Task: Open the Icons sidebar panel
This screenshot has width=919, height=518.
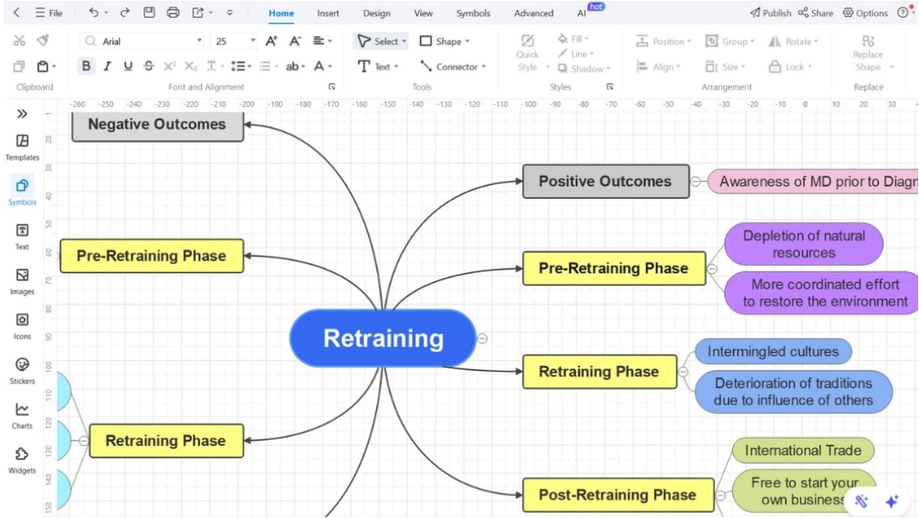Action: pyautogui.click(x=23, y=326)
